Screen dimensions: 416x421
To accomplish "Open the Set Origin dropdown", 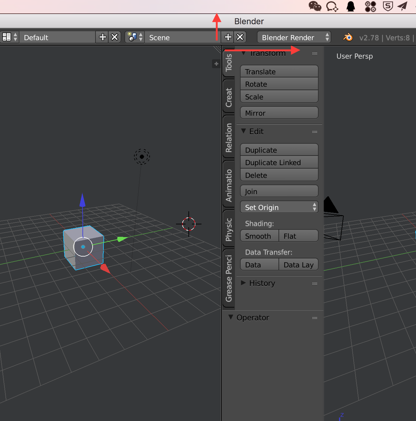I will [x=279, y=207].
